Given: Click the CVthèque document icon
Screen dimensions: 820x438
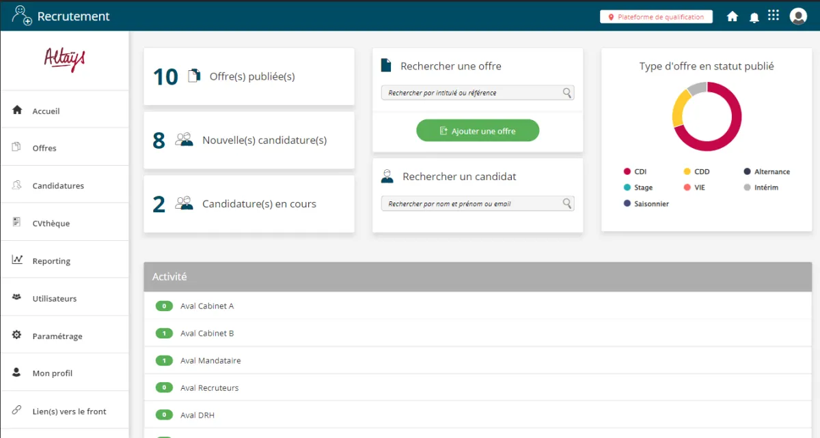Looking at the screenshot, I should pos(17,222).
